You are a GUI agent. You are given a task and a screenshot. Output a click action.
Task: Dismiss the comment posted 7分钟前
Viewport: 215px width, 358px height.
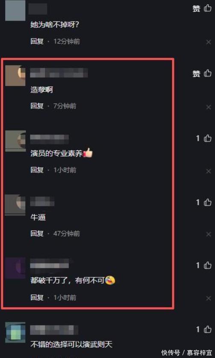[208, 107]
